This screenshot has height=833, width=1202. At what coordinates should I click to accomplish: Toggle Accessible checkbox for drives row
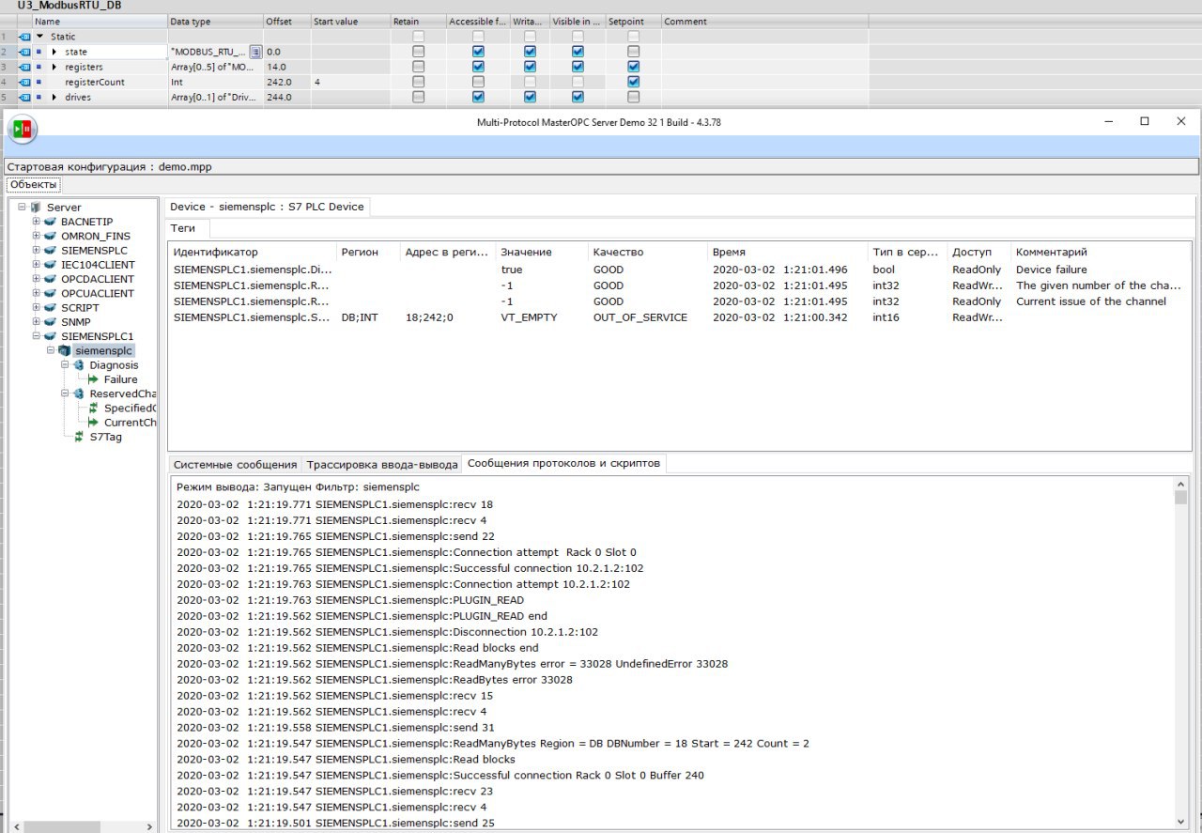pos(479,97)
